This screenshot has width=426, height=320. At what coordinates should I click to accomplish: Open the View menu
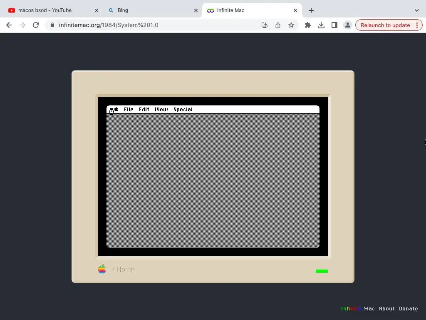(161, 110)
